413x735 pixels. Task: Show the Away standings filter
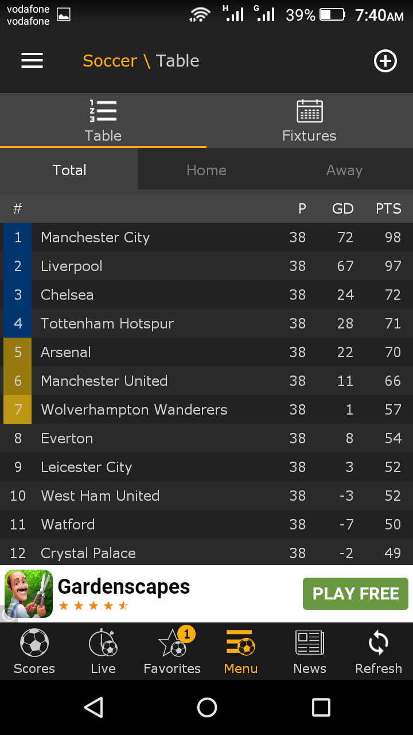344,170
